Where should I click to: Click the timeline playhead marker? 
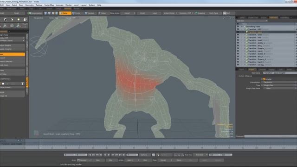pos(41,144)
